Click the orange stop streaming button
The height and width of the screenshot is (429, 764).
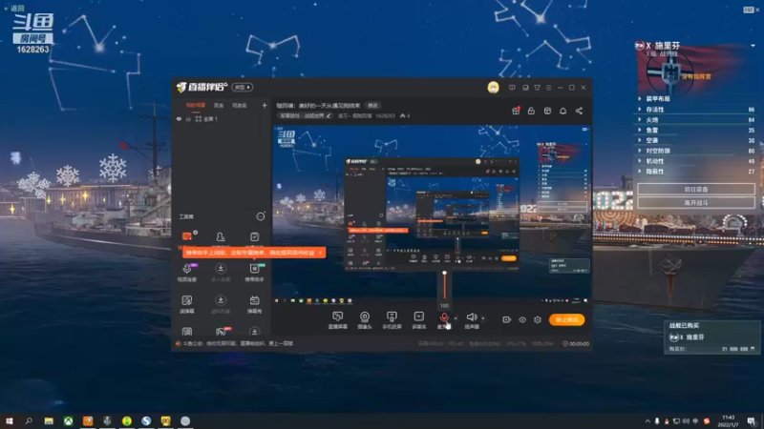(x=566, y=319)
